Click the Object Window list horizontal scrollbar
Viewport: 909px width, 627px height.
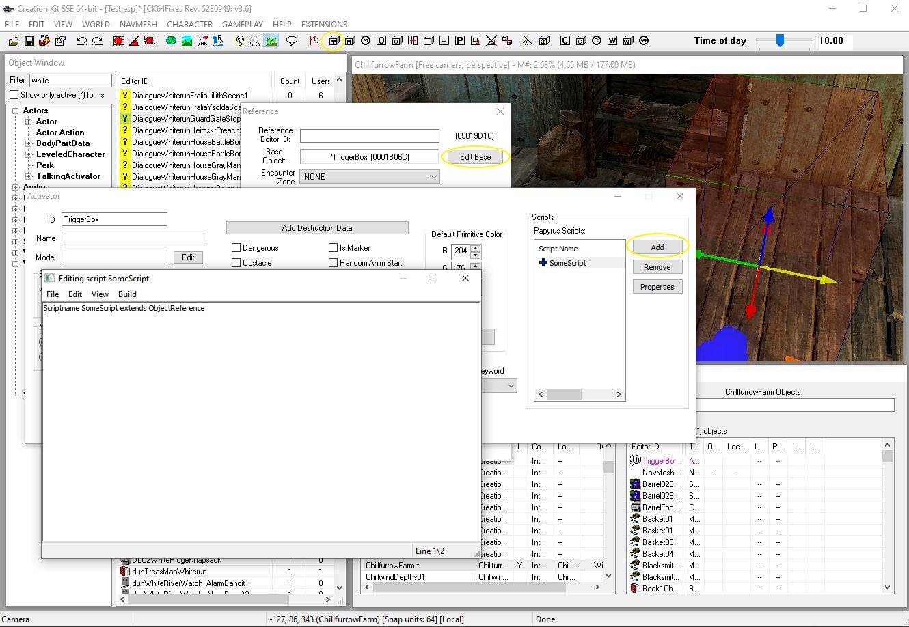224,600
